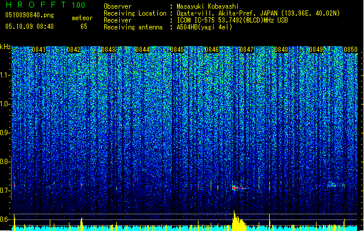This screenshot has width=364, height=231.
Task: Click observer name Masayuki Kobayashi
Action: (208, 6)
